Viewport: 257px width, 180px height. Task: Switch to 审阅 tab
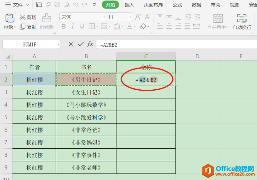[216, 5]
